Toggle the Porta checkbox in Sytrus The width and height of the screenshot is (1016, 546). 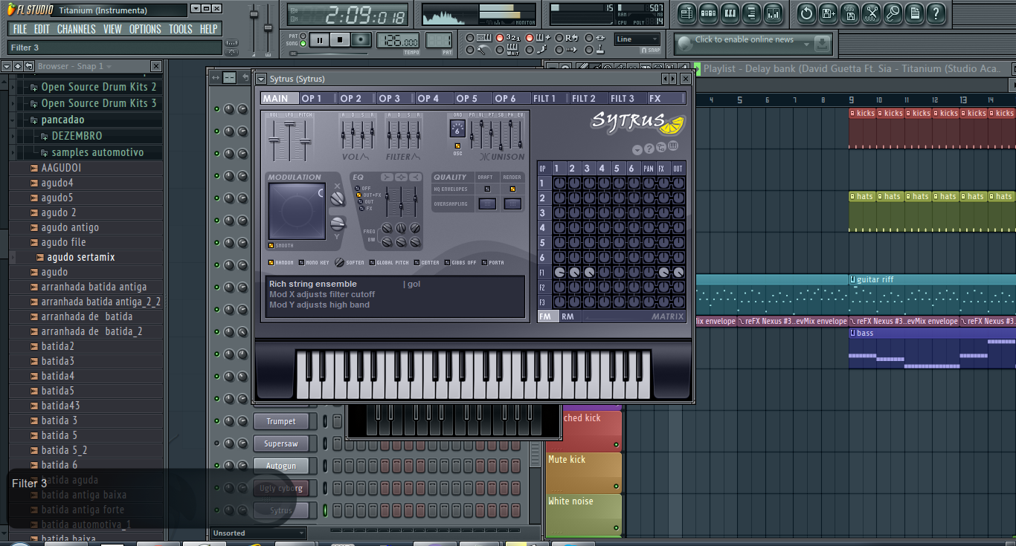click(x=484, y=263)
